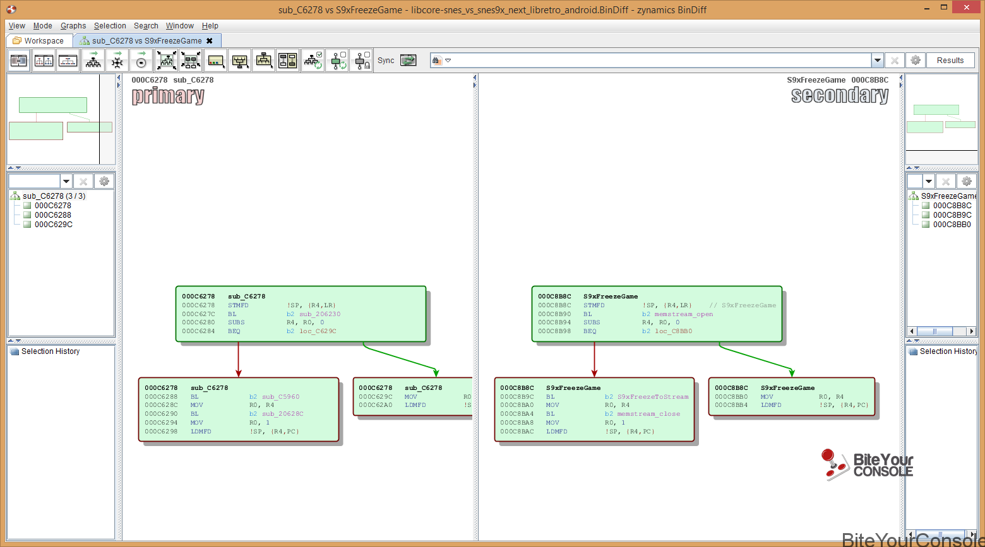The width and height of the screenshot is (985, 547).
Task: Toggle the locked node checkbox icon
Action: pyautogui.click(x=361, y=61)
